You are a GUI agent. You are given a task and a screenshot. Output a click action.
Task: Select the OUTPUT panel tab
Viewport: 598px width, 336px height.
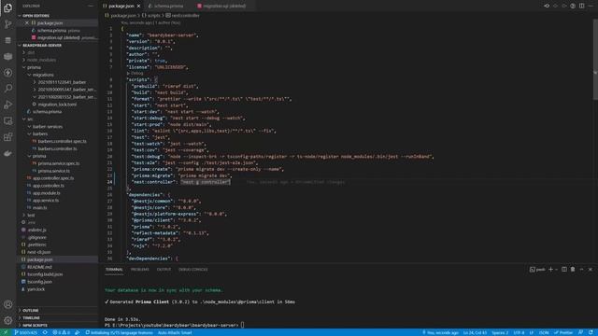pyautogui.click(x=164, y=270)
